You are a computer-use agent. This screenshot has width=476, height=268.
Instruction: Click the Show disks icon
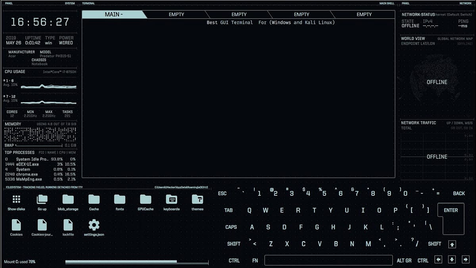click(16, 201)
